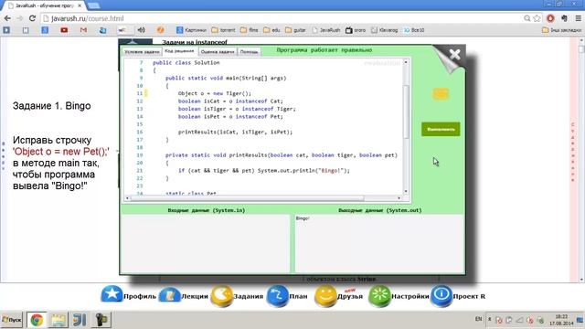This screenshot has width=585, height=329.
Task: Click code line 'boolean isCat = o instanceof Cat;'
Action: (x=230, y=101)
